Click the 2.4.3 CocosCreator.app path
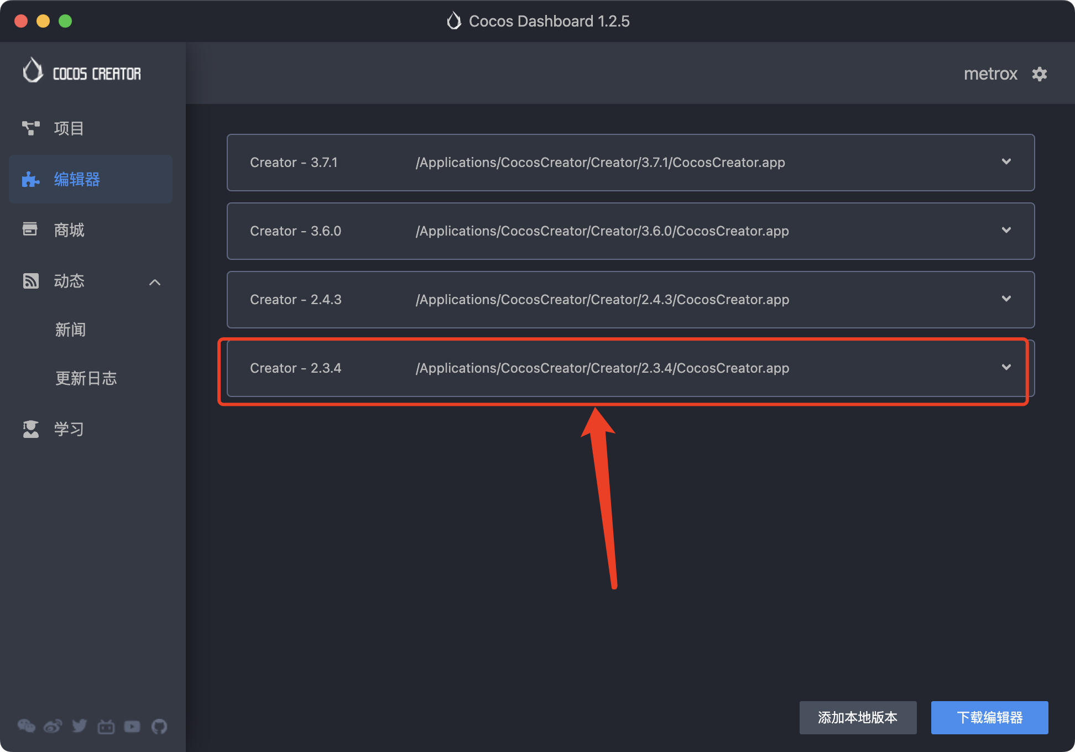 pyautogui.click(x=602, y=300)
